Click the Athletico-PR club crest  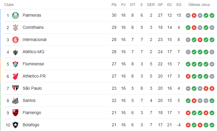coord(15,76)
